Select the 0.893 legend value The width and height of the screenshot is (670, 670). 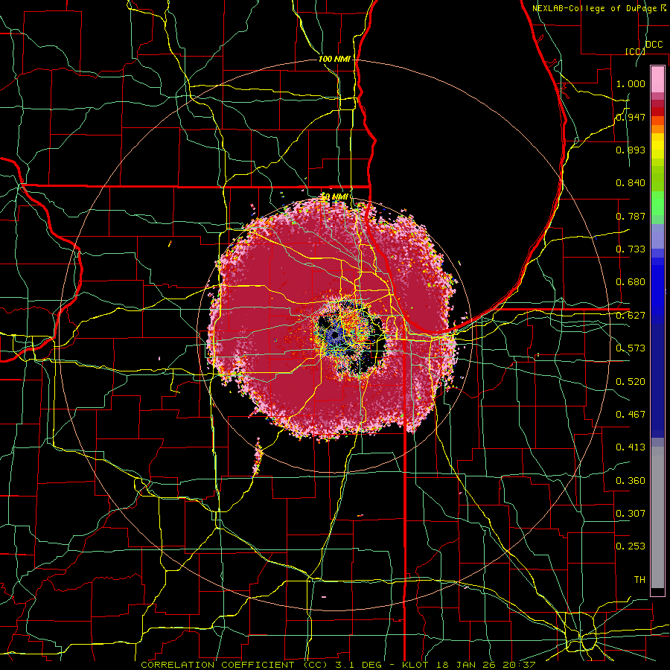tap(631, 150)
